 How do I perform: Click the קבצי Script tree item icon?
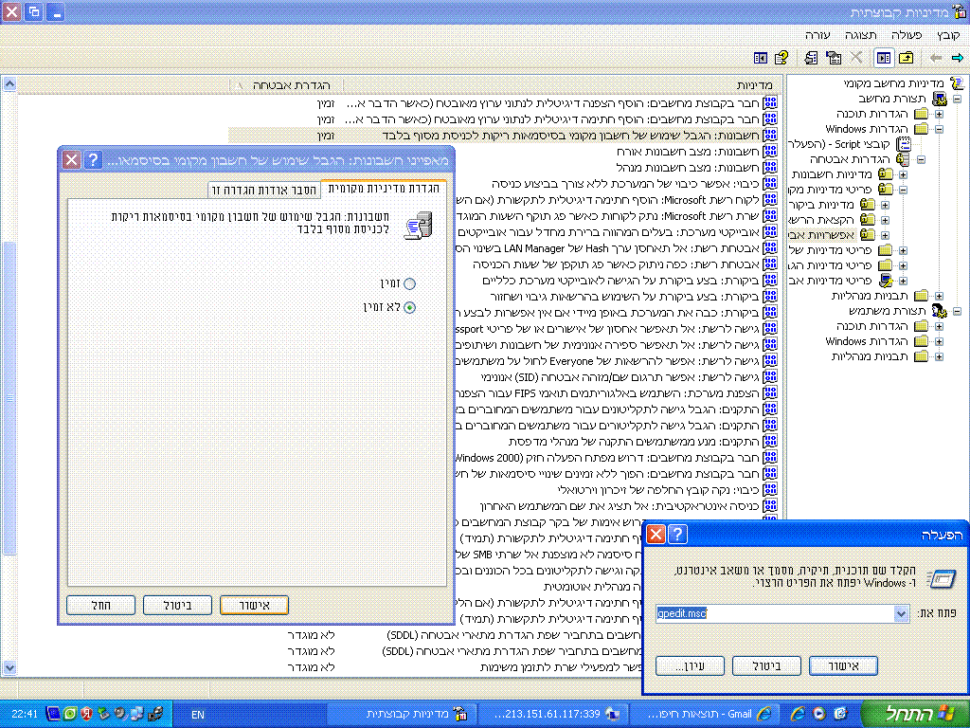tap(903, 144)
